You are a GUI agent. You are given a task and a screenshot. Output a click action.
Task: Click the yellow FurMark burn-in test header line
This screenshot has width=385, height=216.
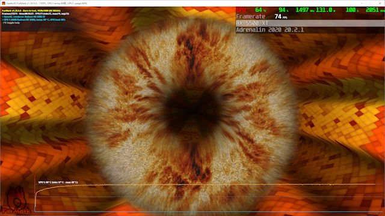[x=31, y=11]
